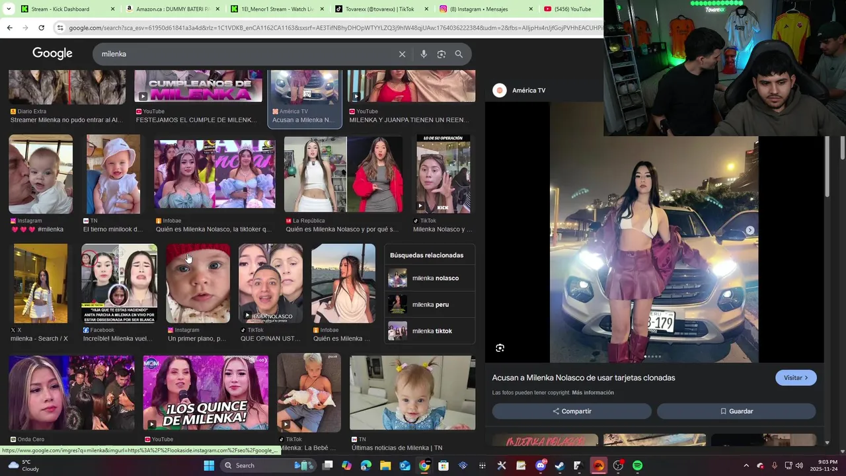846x476 pixels.
Task: Click the page vertical scrollbar
Action: pyautogui.click(x=843, y=147)
